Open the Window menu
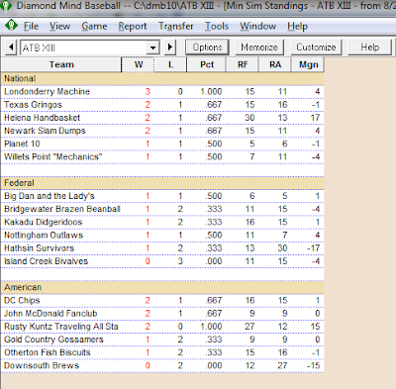Viewport: 396px width, 389px height. [x=258, y=26]
